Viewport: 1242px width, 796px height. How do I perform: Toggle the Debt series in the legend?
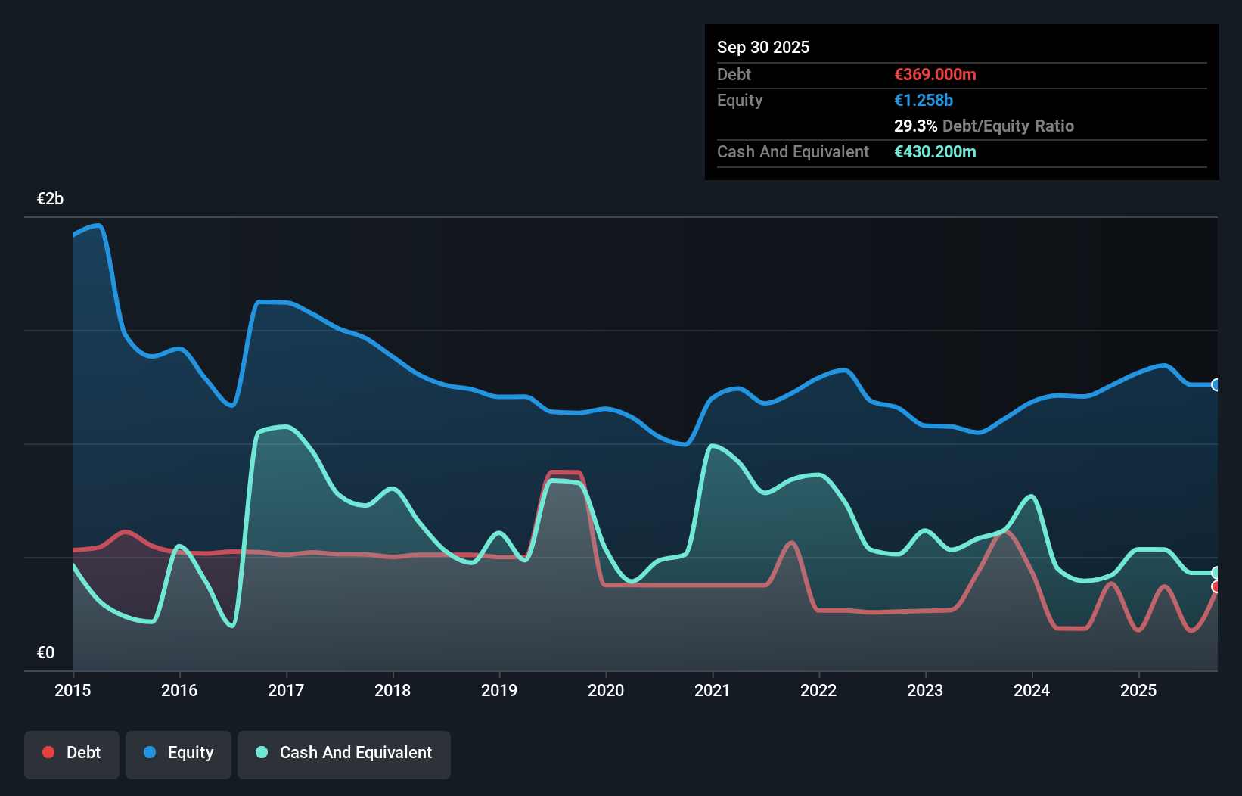coord(72,754)
